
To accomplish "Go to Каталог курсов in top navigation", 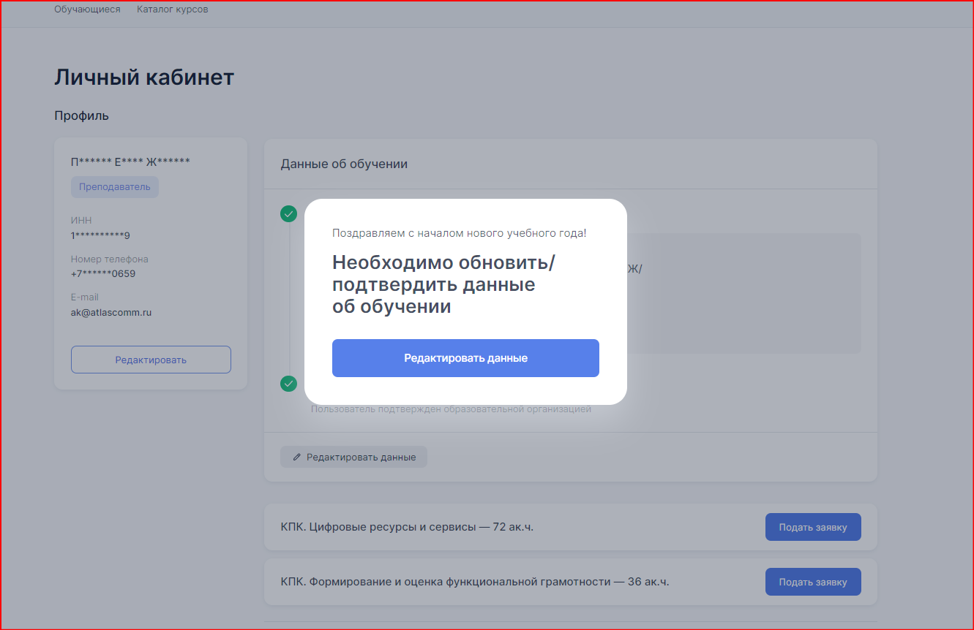I will tap(172, 10).
